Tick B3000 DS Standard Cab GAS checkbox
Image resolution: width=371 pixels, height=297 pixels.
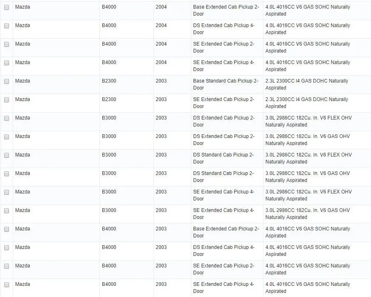7,173
